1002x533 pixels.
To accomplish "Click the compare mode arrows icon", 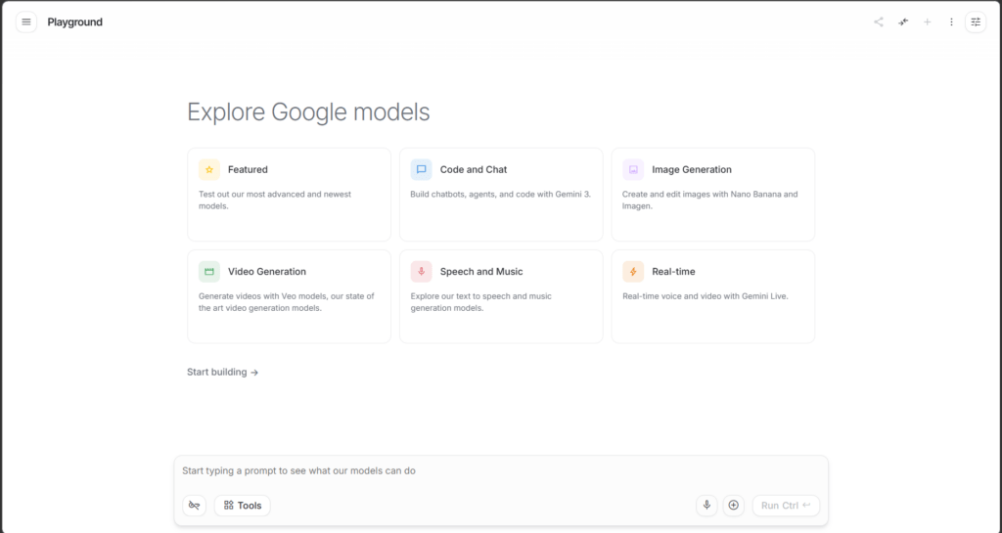I will (903, 22).
